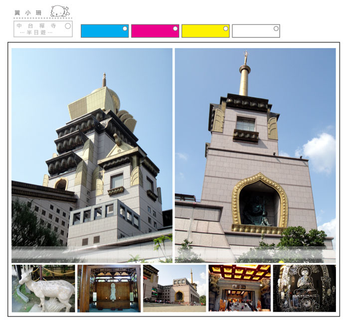
Task: Click the sheep mascot logo icon
Action: (x=60, y=11)
